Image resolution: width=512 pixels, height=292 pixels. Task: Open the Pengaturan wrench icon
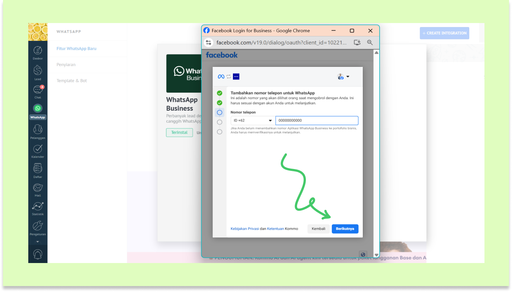(38, 226)
